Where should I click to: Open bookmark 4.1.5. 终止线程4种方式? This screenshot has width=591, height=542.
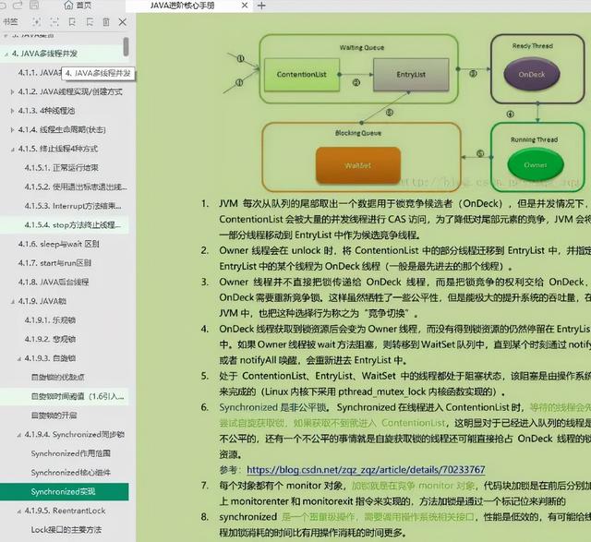click(x=57, y=149)
